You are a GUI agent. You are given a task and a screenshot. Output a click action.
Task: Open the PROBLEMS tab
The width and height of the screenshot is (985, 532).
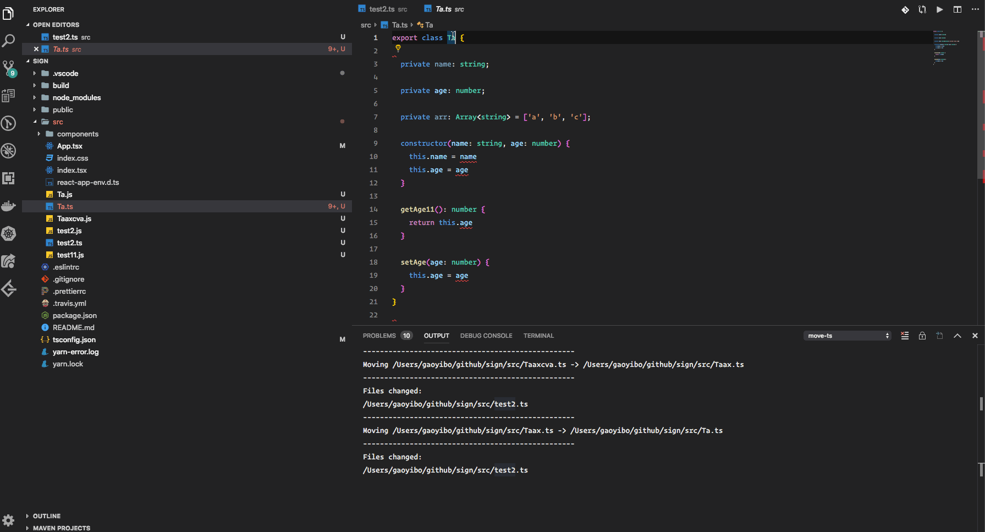click(379, 336)
